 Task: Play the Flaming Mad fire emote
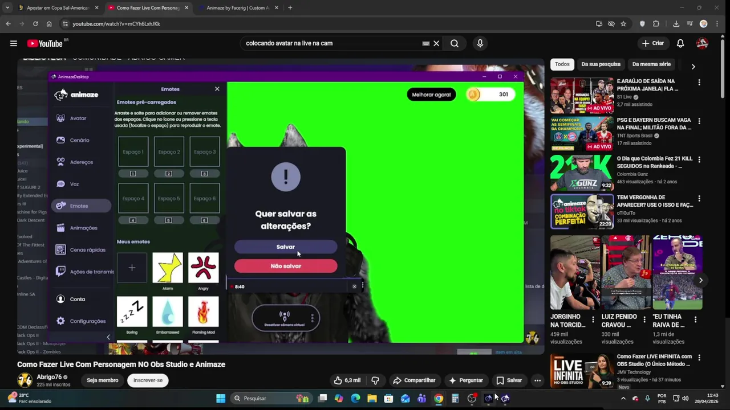click(204, 311)
